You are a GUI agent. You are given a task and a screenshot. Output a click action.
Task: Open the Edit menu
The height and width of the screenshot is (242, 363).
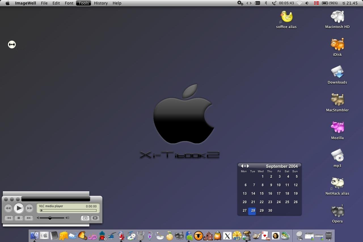click(x=56, y=3)
